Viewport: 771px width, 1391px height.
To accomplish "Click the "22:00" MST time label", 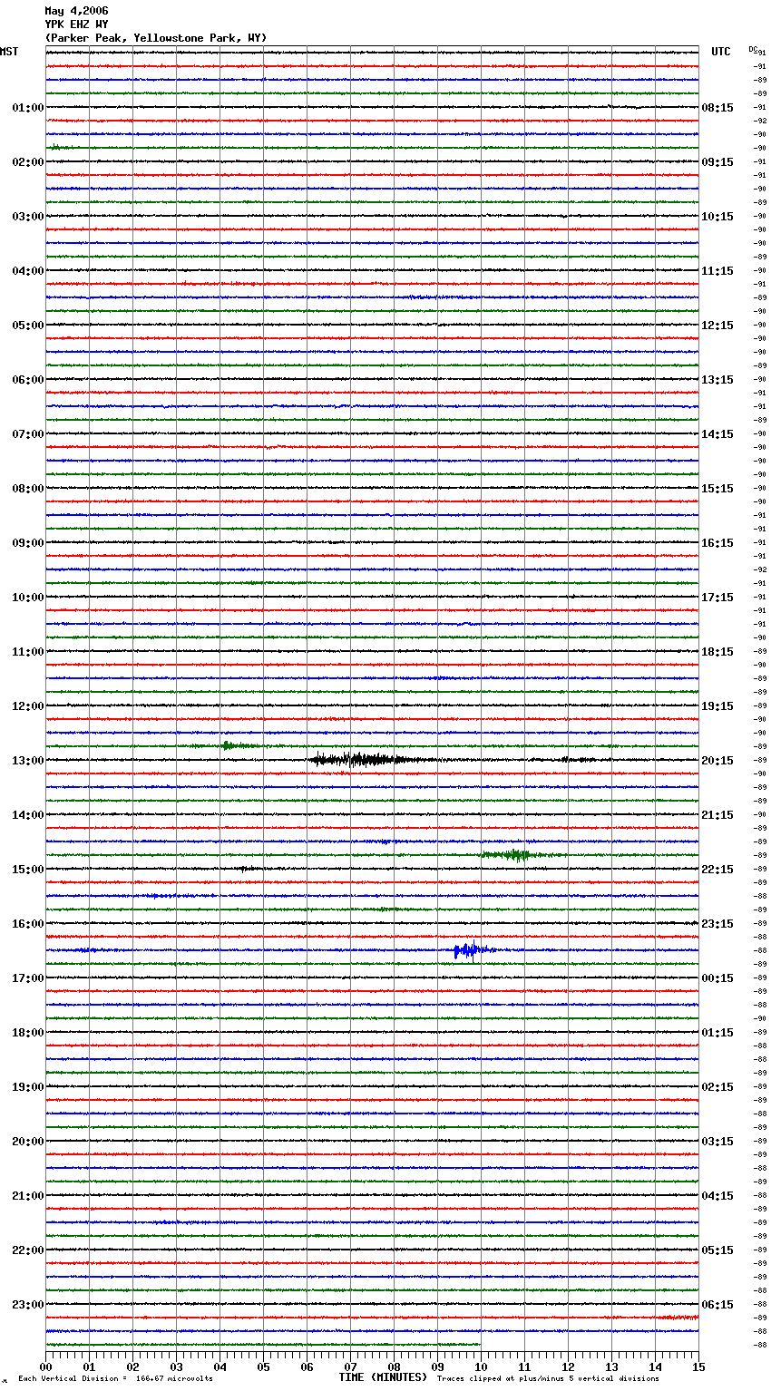I will click(x=28, y=1250).
